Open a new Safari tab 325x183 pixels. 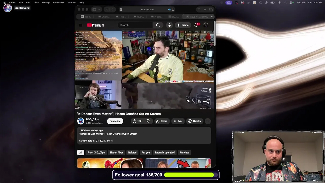coord(205,10)
